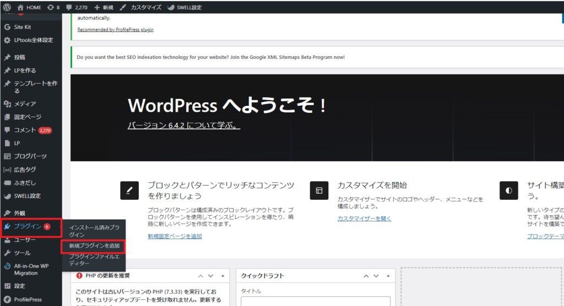Click the ツール wrench icon
Screen dimensions: 564x306
click(7, 253)
